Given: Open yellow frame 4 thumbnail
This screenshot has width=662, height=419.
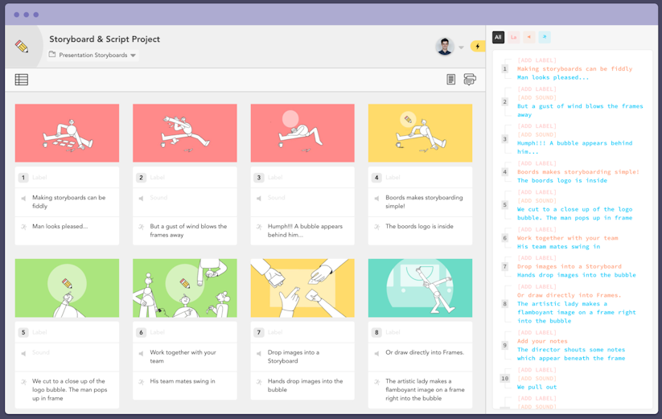Looking at the screenshot, I should (x=420, y=133).
